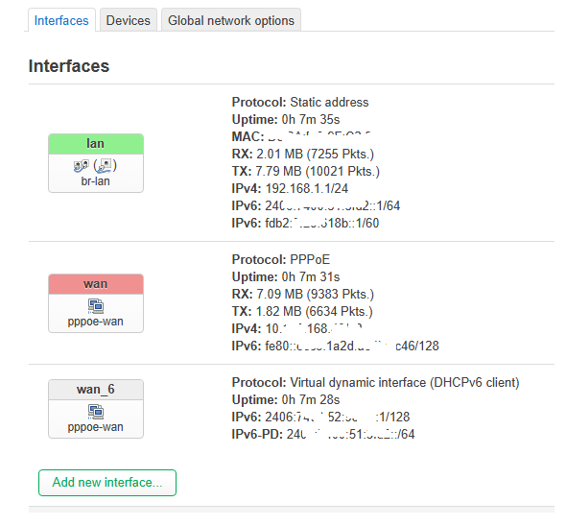566x526 pixels.
Task: Click the Add new interface button
Action: tap(107, 483)
